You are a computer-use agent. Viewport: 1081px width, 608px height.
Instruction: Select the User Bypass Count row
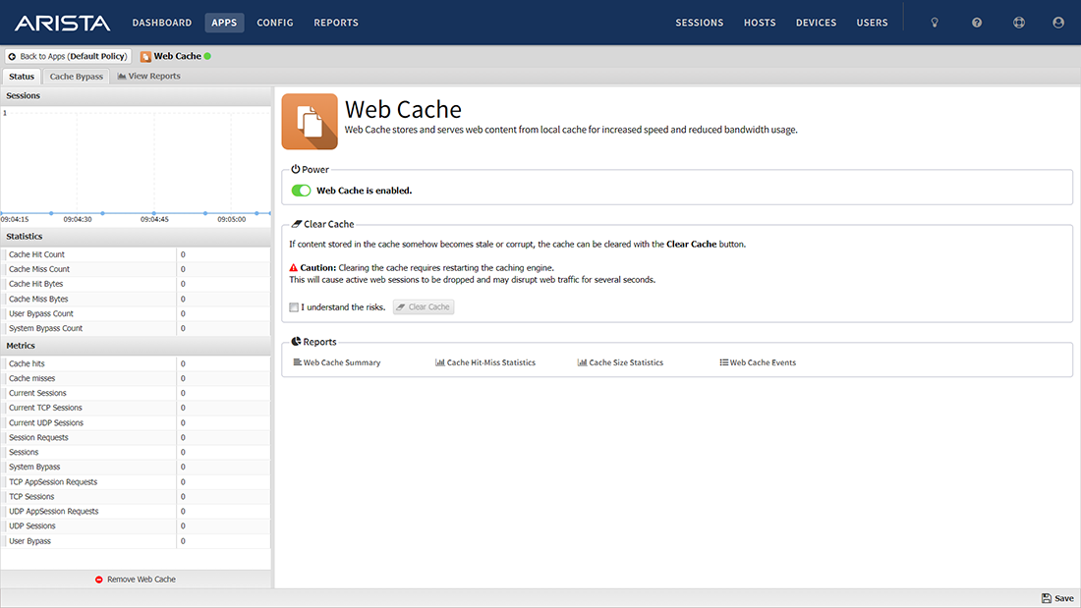click(x=136, y=313)
